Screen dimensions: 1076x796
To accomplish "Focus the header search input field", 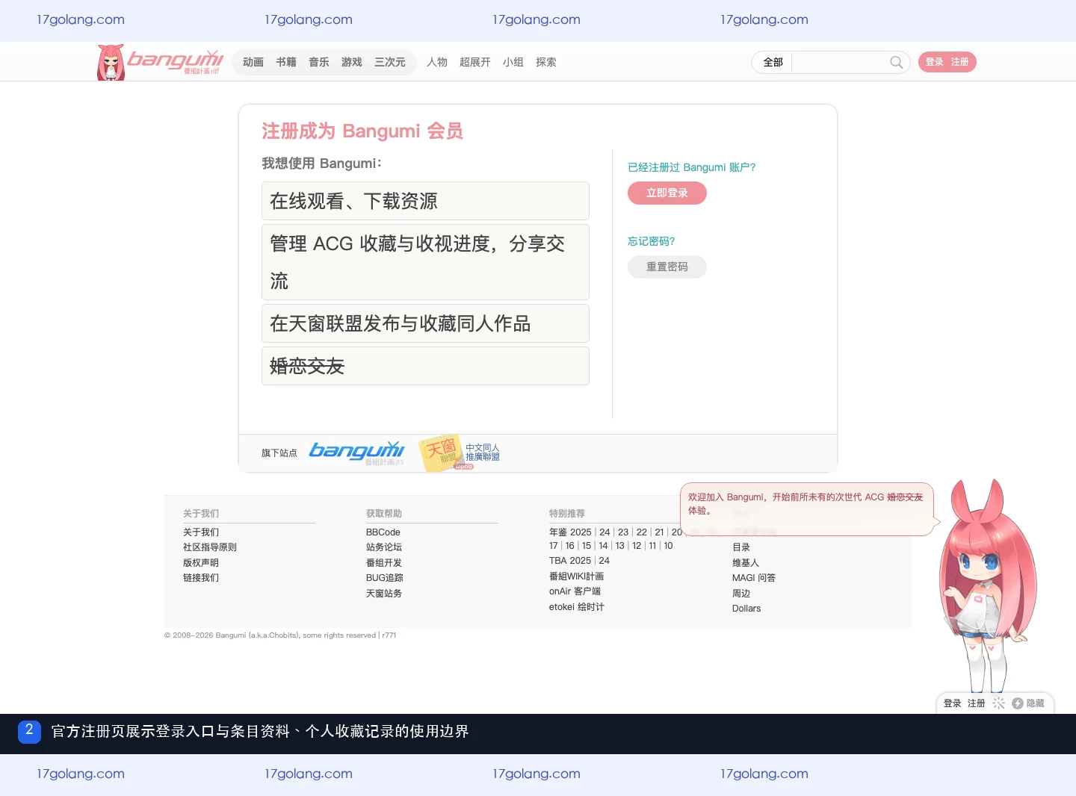I will pyautogui.click(x=840, y=62).
